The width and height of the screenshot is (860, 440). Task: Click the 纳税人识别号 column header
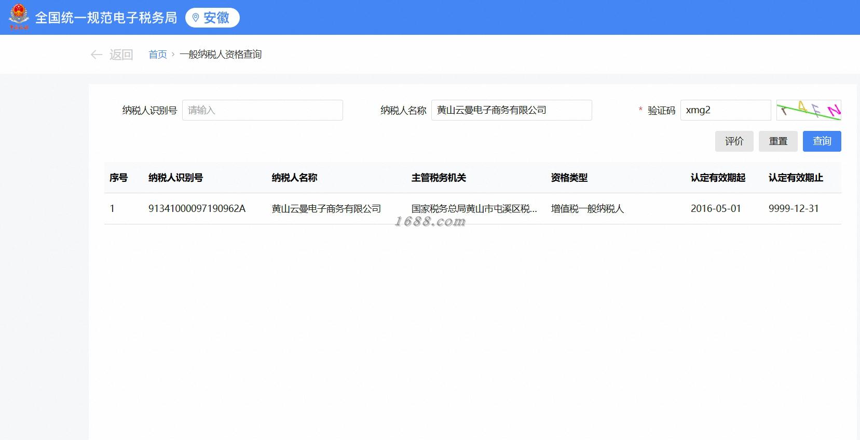coord(175,178)
